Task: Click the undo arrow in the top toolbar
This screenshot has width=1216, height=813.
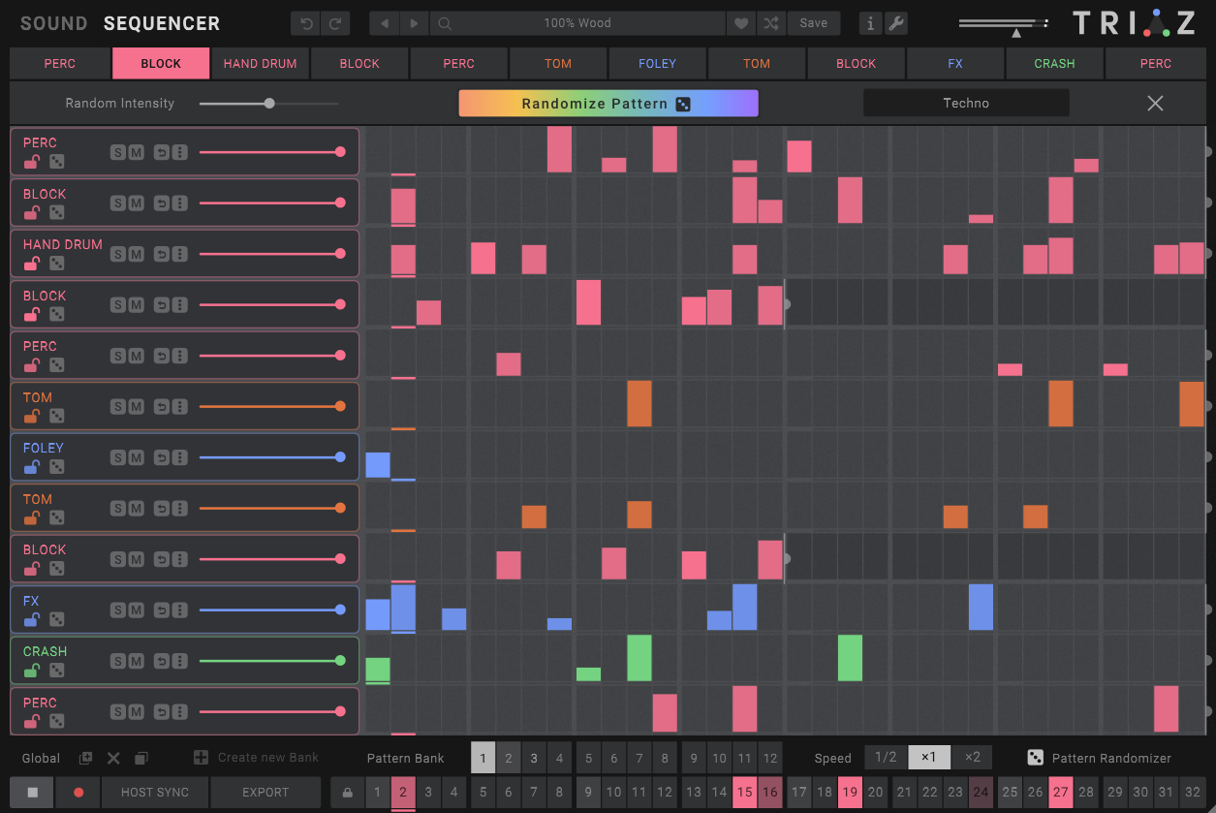Action: (307, 22)
